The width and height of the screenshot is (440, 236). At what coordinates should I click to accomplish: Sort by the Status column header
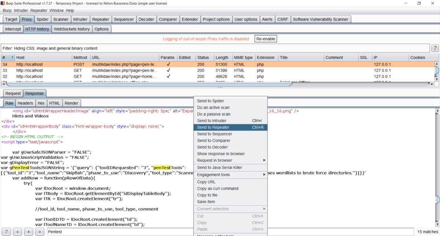[205, 58]
